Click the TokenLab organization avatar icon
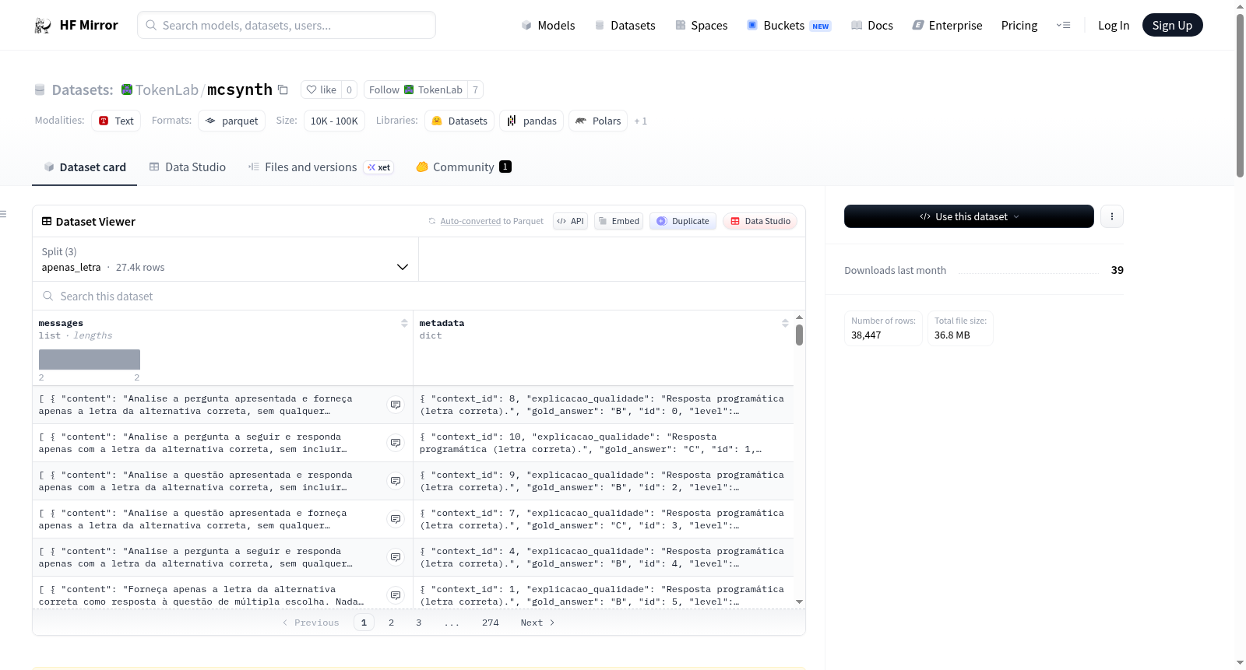The width and height of the screenshot is (1246, 670). pyautogui.click(x=127, y=89)
